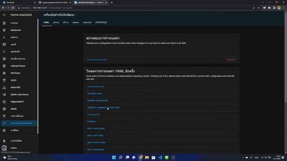This screenshot has width=287, height=161.
Task: Switch to the second developer tools tab
Action: pos(56,22)
